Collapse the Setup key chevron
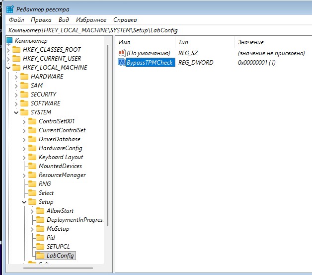 point(24,202)
